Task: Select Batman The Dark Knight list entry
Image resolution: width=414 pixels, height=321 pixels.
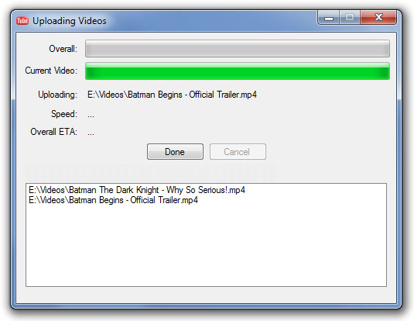Action: coord(137,190)
